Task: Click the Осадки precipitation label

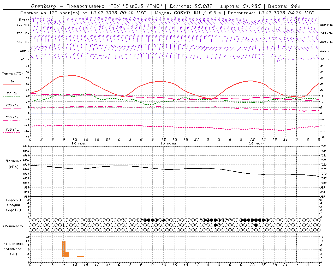Action: click(14, 205)
